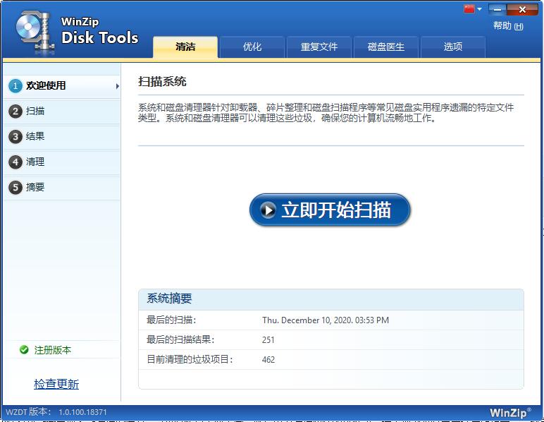This screenshot has width=544, height=422.
Task: Select the 摘要 sidebar step
Action: [x=62, y=188]
